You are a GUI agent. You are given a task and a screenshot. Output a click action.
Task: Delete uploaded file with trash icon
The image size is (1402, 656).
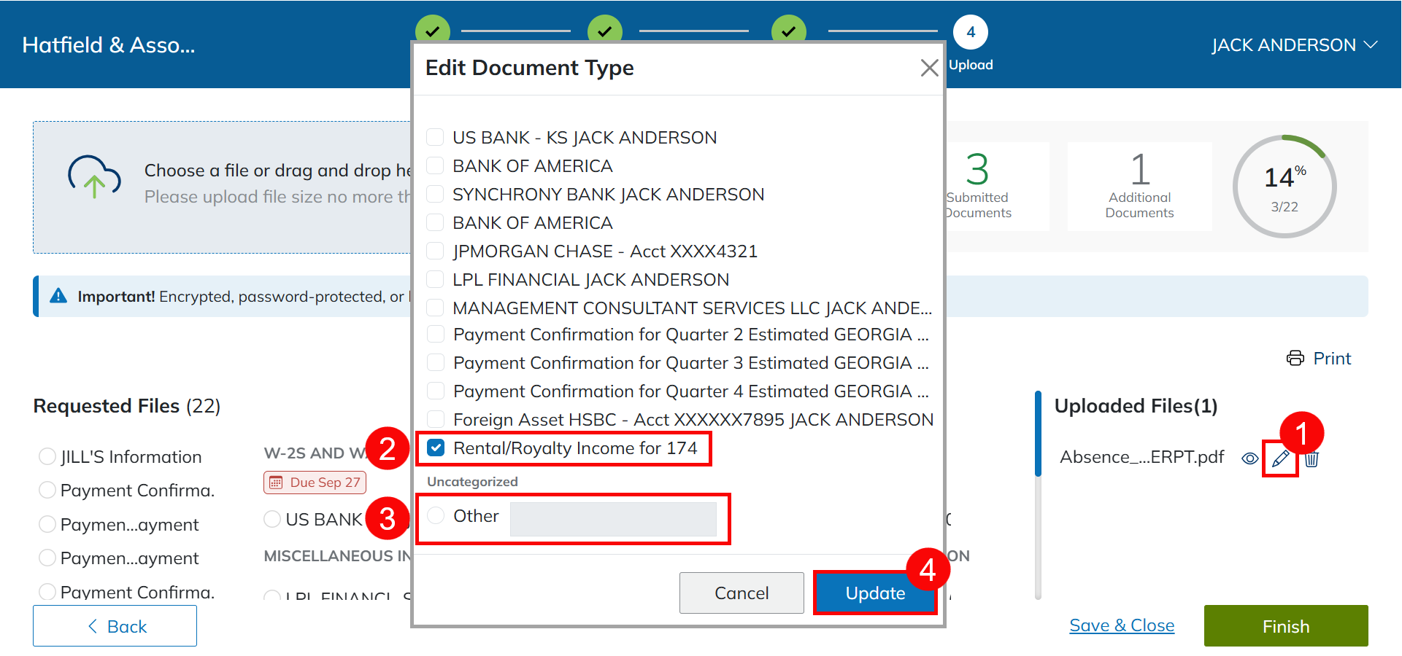pos(1312,458)
